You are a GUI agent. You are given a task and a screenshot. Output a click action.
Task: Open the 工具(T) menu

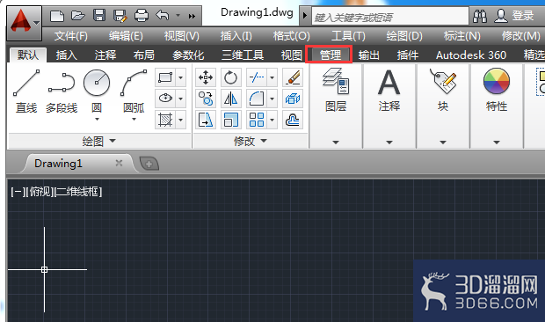click(348, 36)
